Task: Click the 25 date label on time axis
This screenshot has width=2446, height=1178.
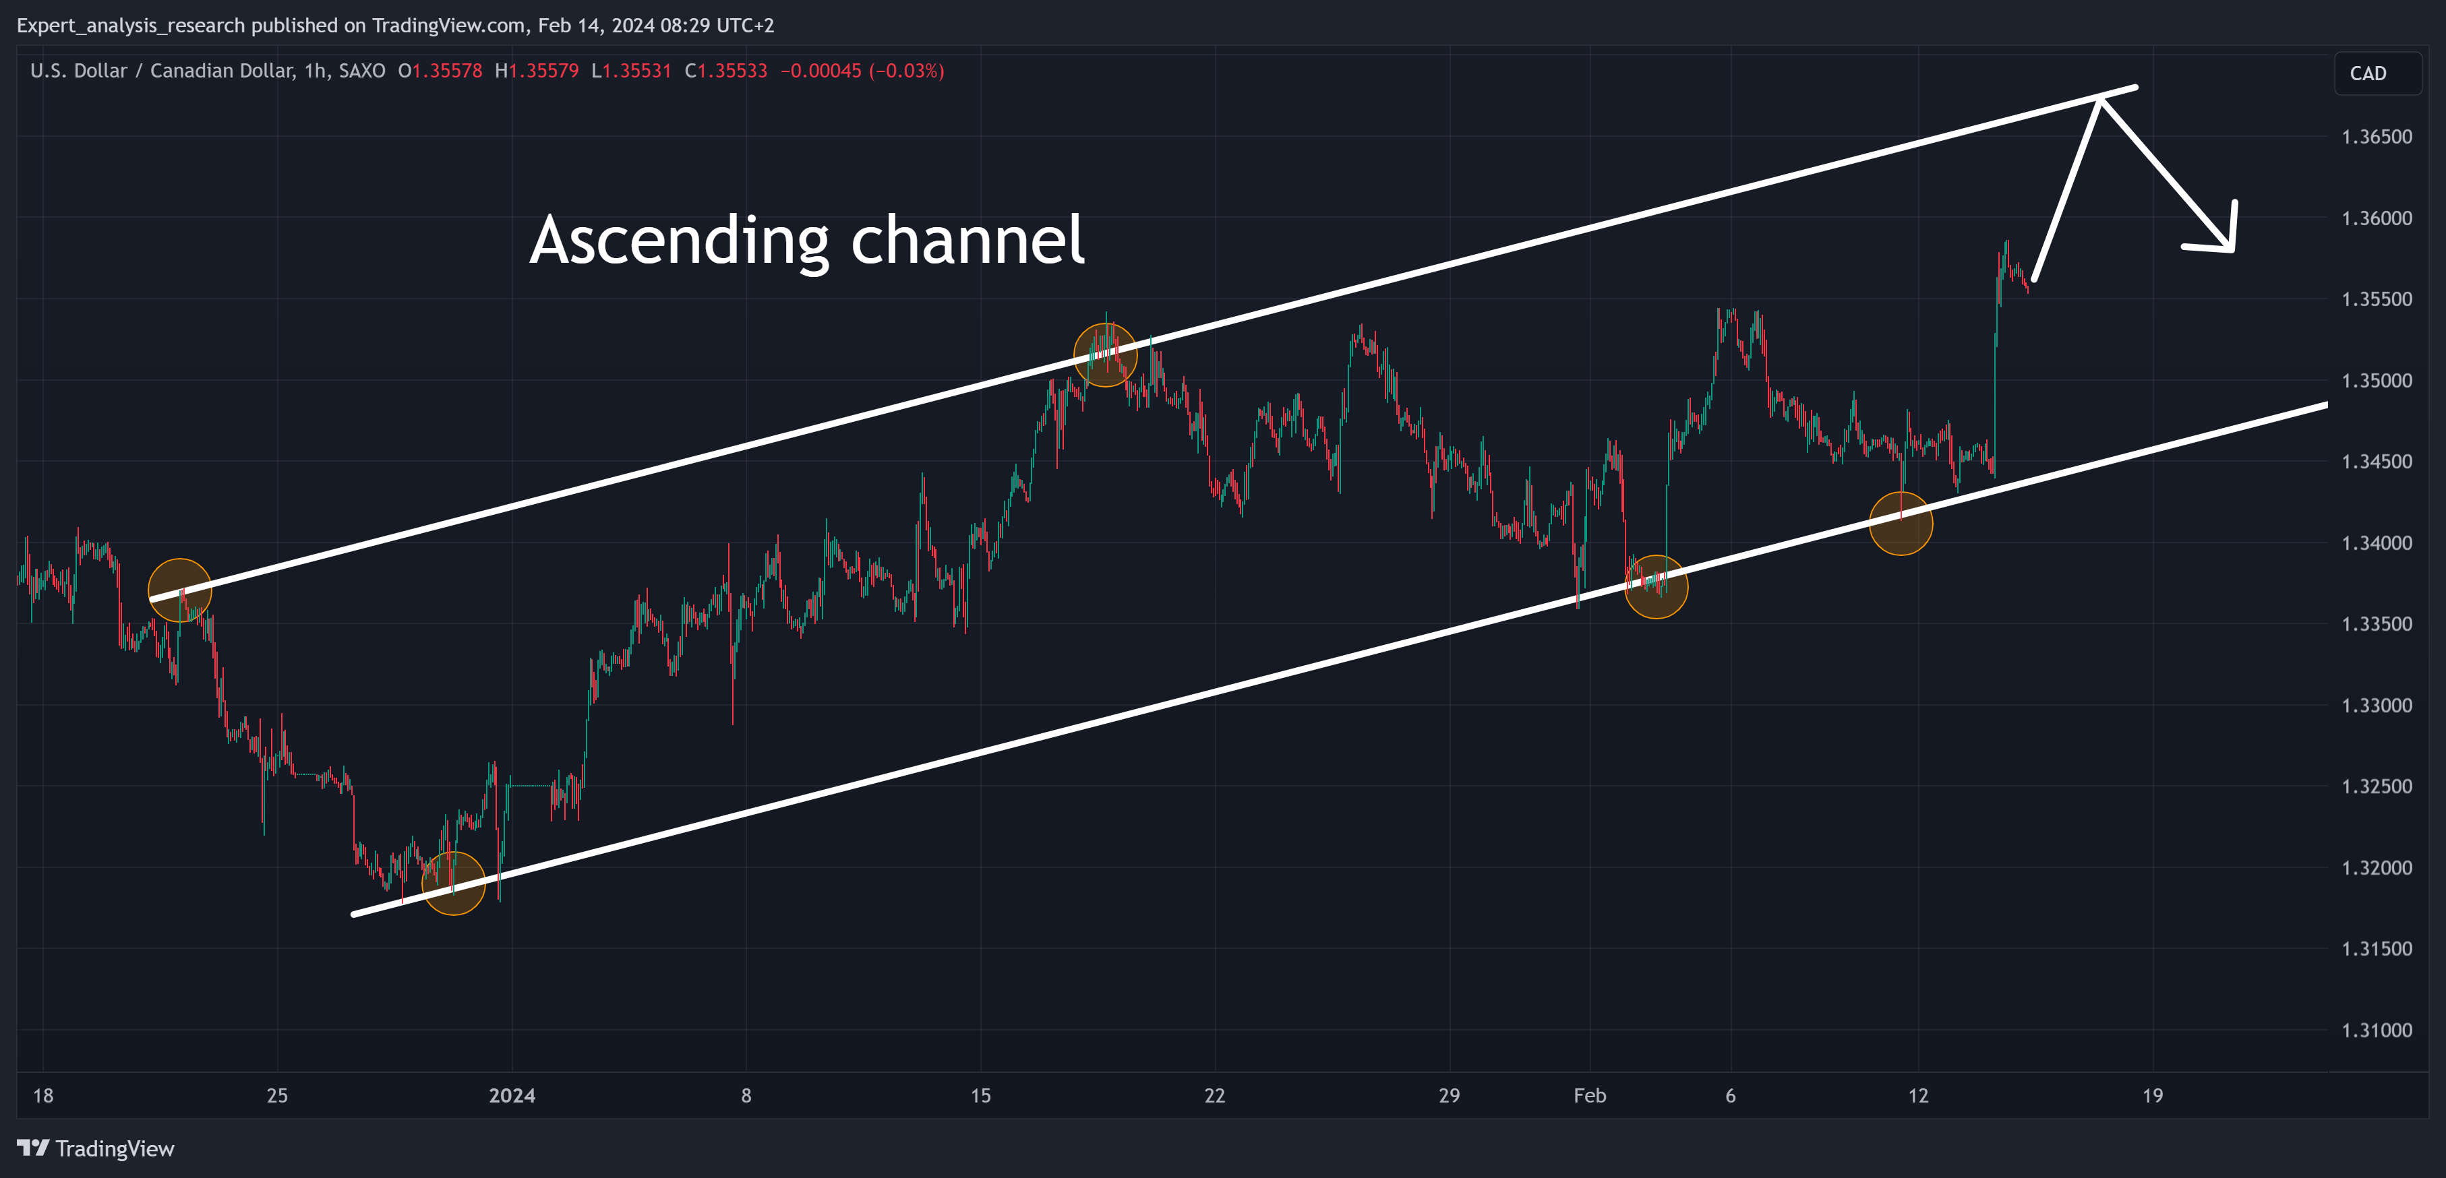Action: 277,1095
